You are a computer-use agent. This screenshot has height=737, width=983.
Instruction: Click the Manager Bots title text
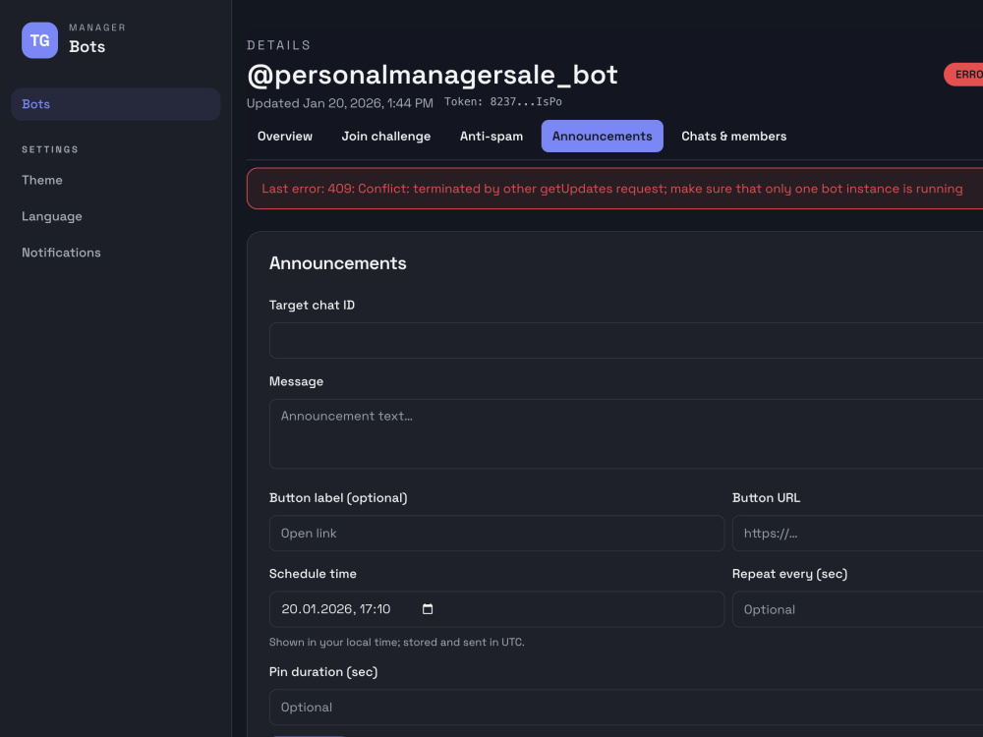tap(87, 46)
